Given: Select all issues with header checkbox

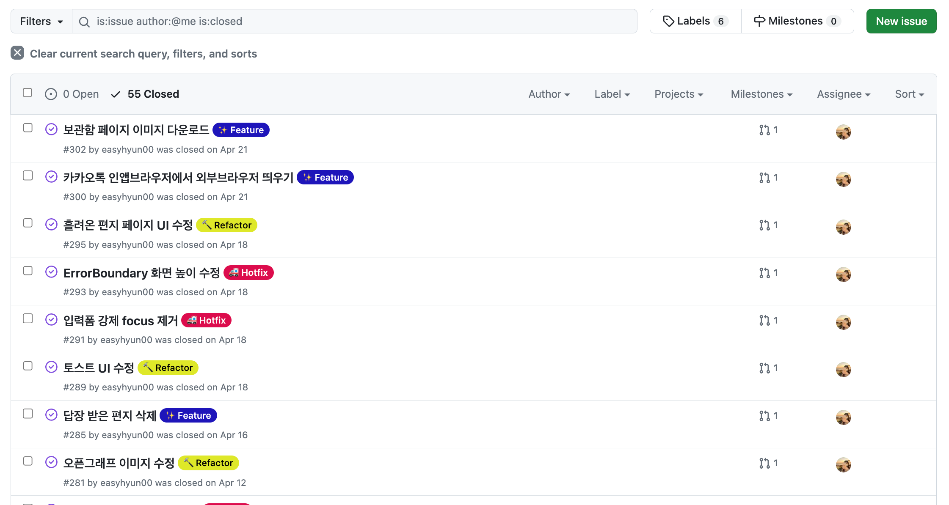Looking at the screenshot, I should point(28,93).
